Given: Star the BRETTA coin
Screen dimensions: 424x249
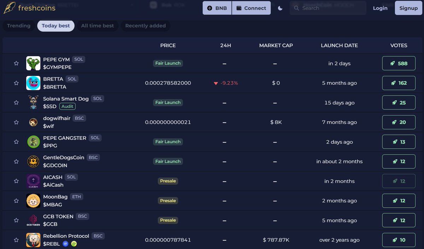Looking at the screenshot, I should click(16, 83).
